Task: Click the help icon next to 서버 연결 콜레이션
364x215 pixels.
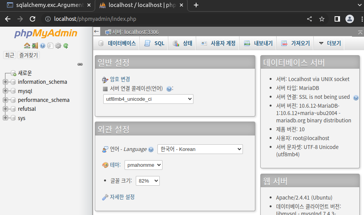Action: tap(169, 89)
